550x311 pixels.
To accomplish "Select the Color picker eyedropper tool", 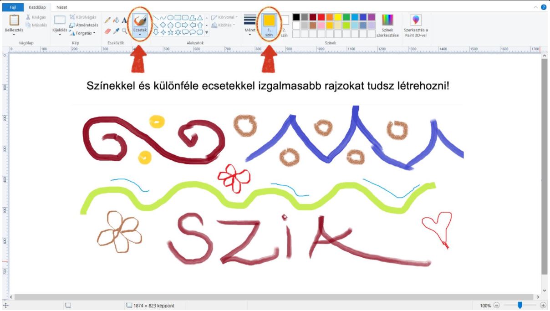I will tap(116, 31).
